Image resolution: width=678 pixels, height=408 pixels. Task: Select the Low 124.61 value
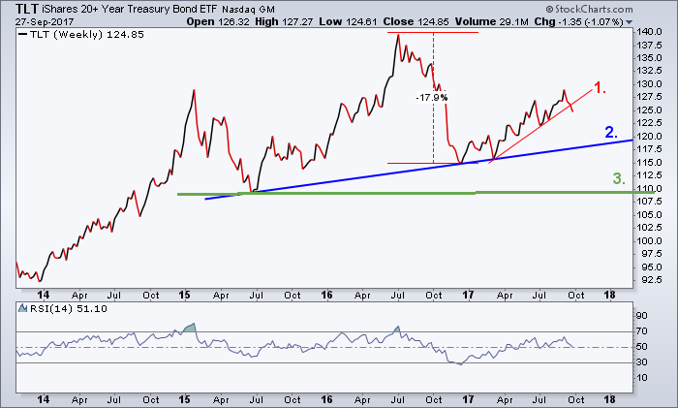(x=348, y=21)
